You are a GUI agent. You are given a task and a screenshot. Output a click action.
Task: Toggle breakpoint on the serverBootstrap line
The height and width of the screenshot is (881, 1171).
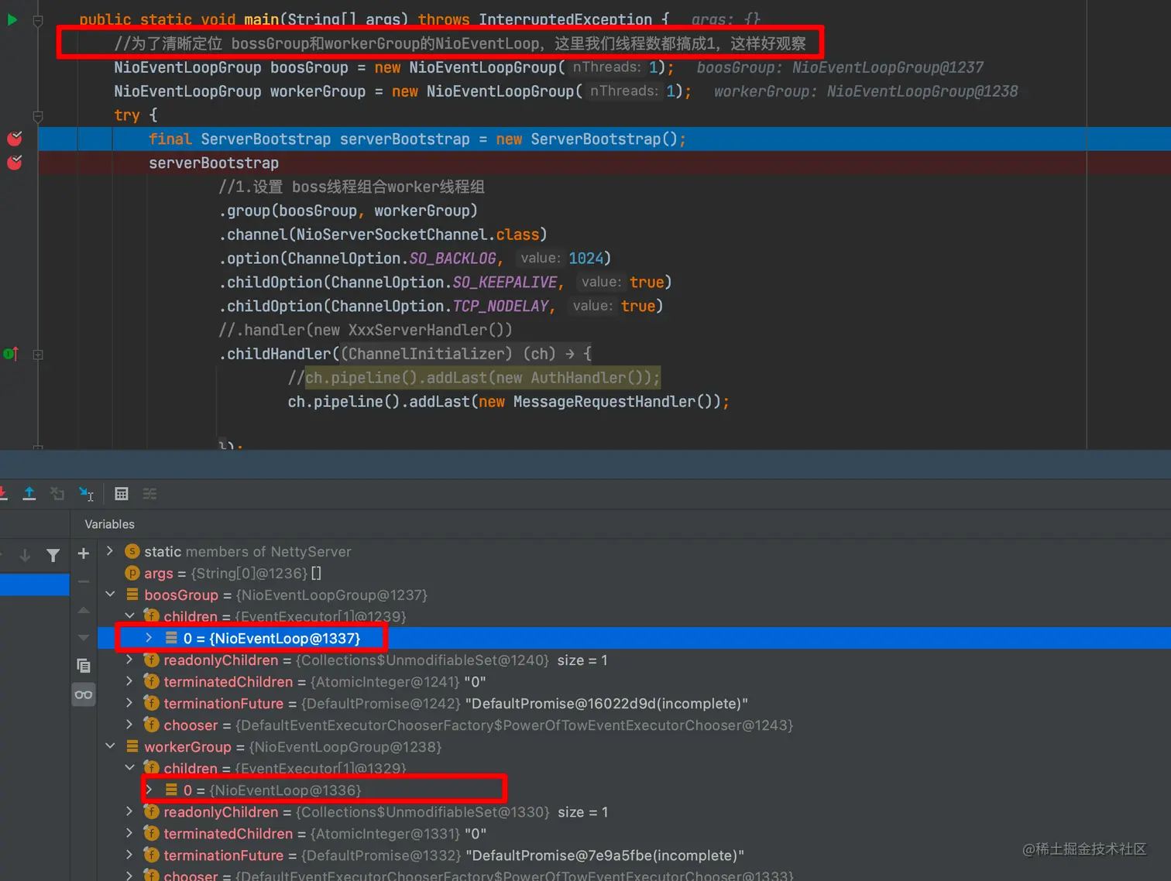15,163
